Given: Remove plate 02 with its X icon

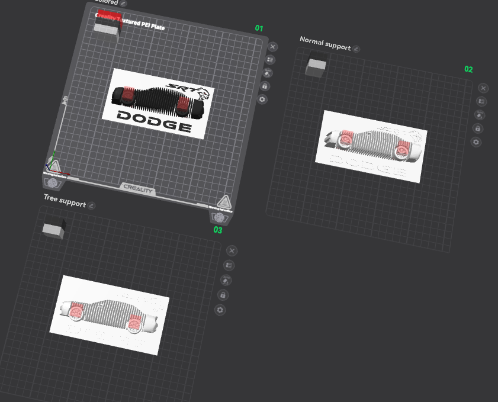Looking at the screenshot, I should point(483,88).
